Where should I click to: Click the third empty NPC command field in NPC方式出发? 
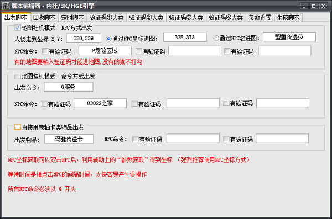(x=284, y=51)
